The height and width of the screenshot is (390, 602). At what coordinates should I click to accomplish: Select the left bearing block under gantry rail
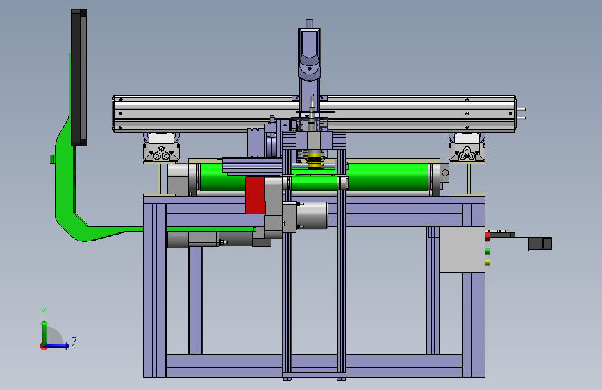coord(161,147)
